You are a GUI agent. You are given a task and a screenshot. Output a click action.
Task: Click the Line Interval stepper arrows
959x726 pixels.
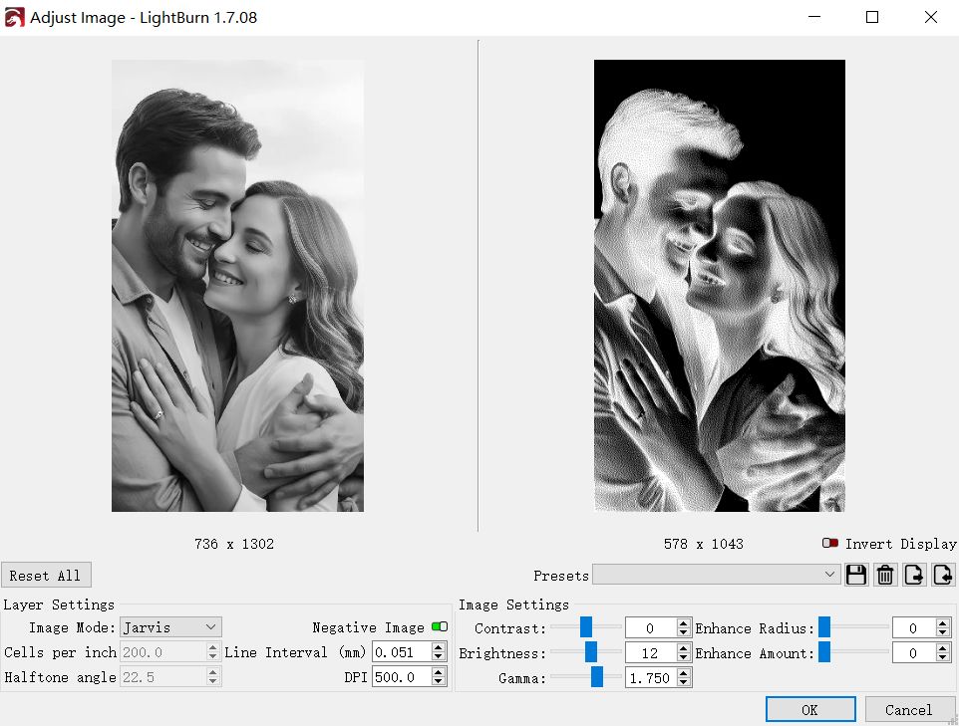(x=439, y=652)
